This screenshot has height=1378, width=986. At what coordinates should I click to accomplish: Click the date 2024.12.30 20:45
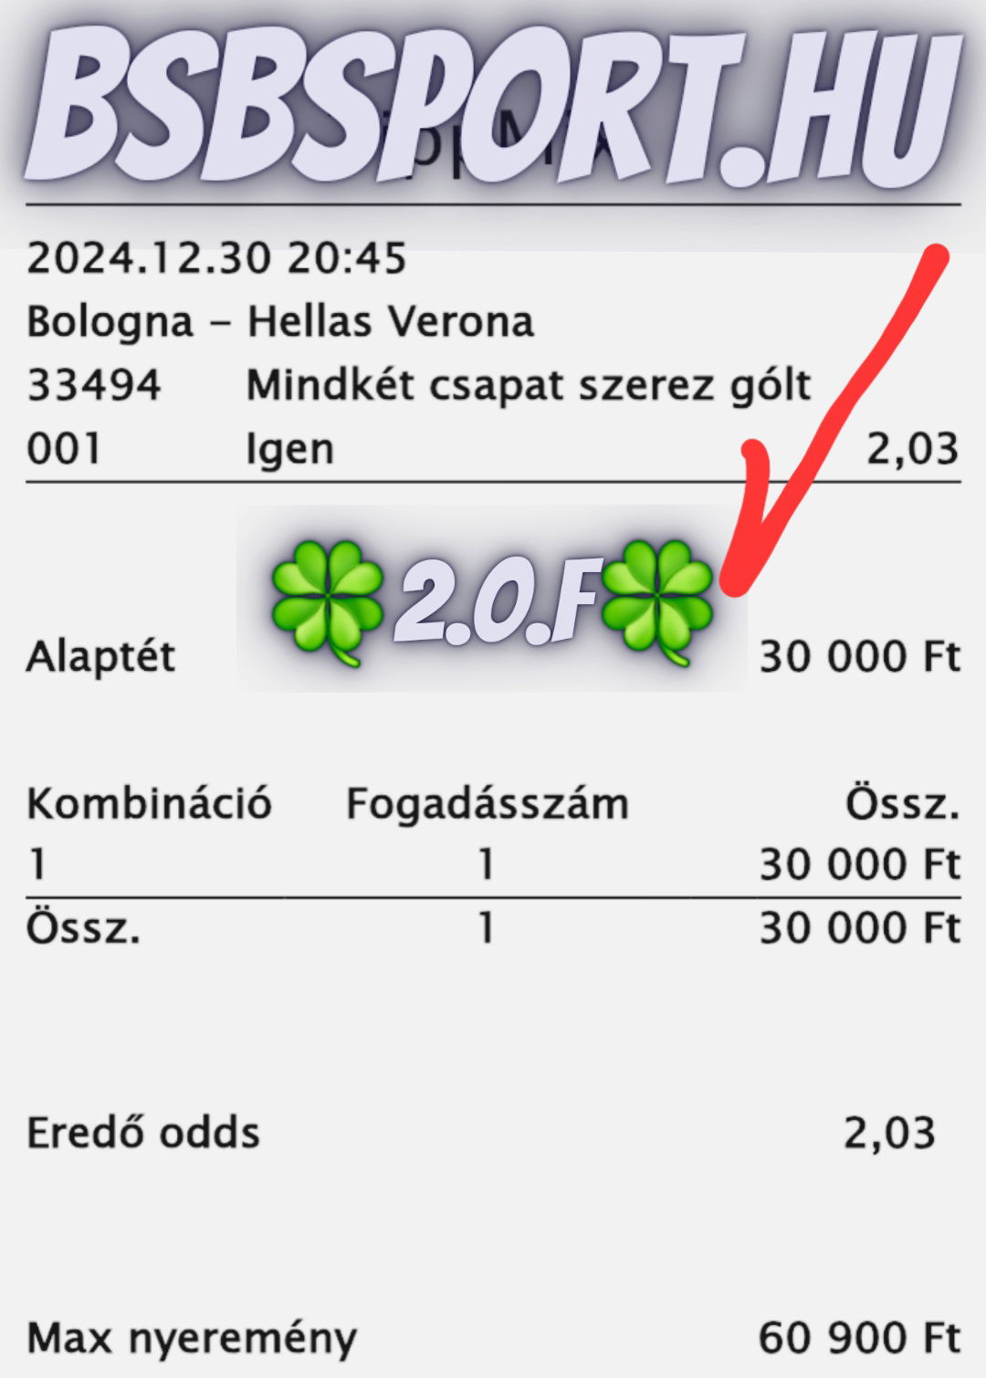click(x=216, y=258)
